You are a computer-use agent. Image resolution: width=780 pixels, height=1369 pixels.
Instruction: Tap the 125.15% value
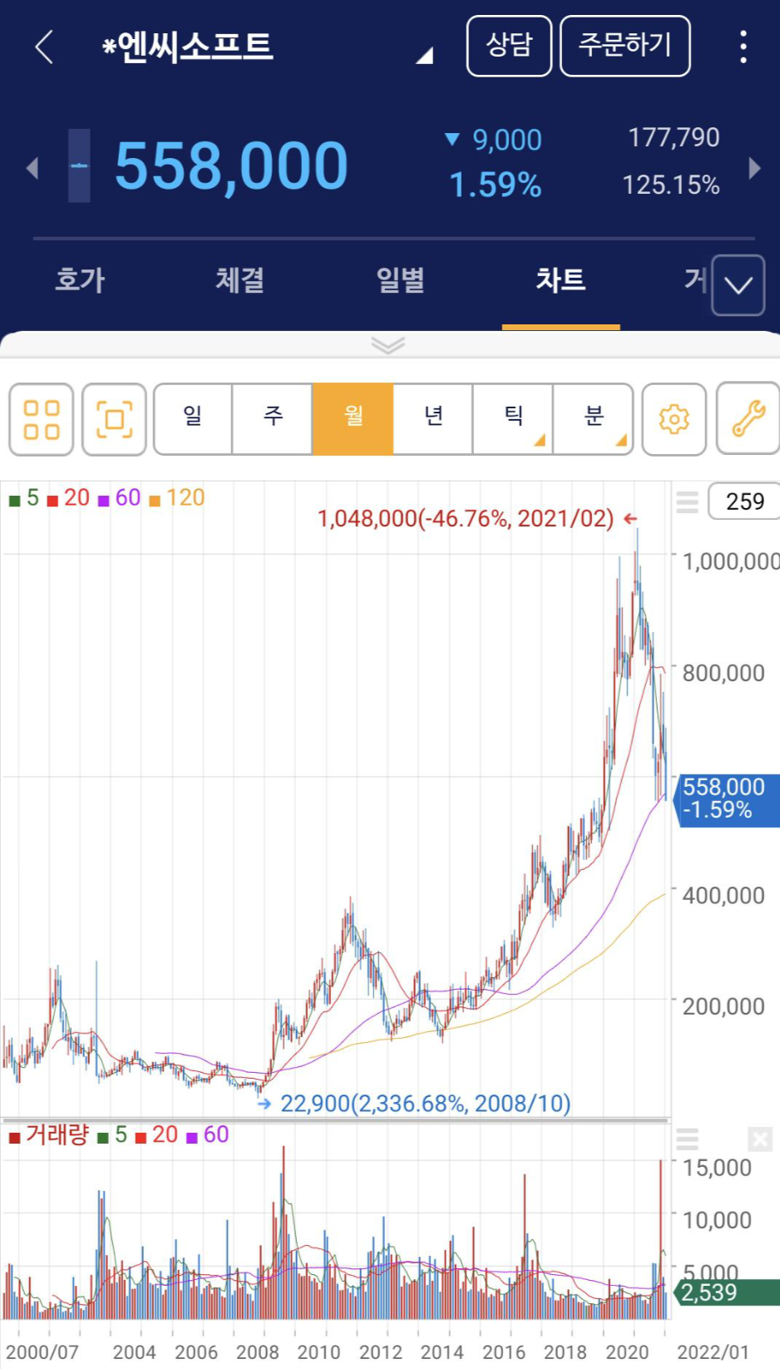pyautogui.click(x=671, y=185)
